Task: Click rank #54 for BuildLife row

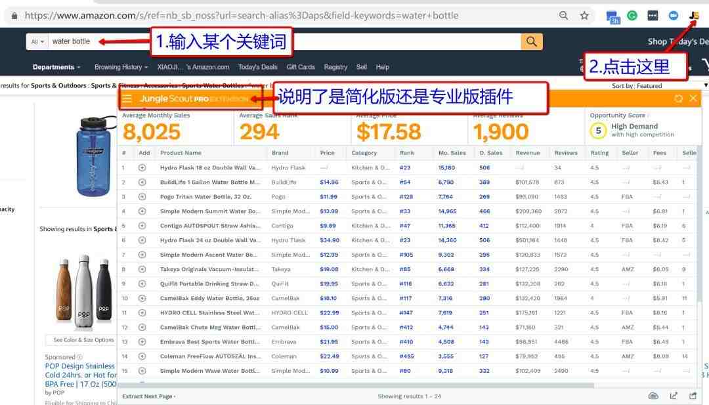Action: coord(404,182)
